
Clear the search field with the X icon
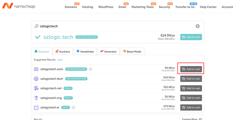point(197,26)
